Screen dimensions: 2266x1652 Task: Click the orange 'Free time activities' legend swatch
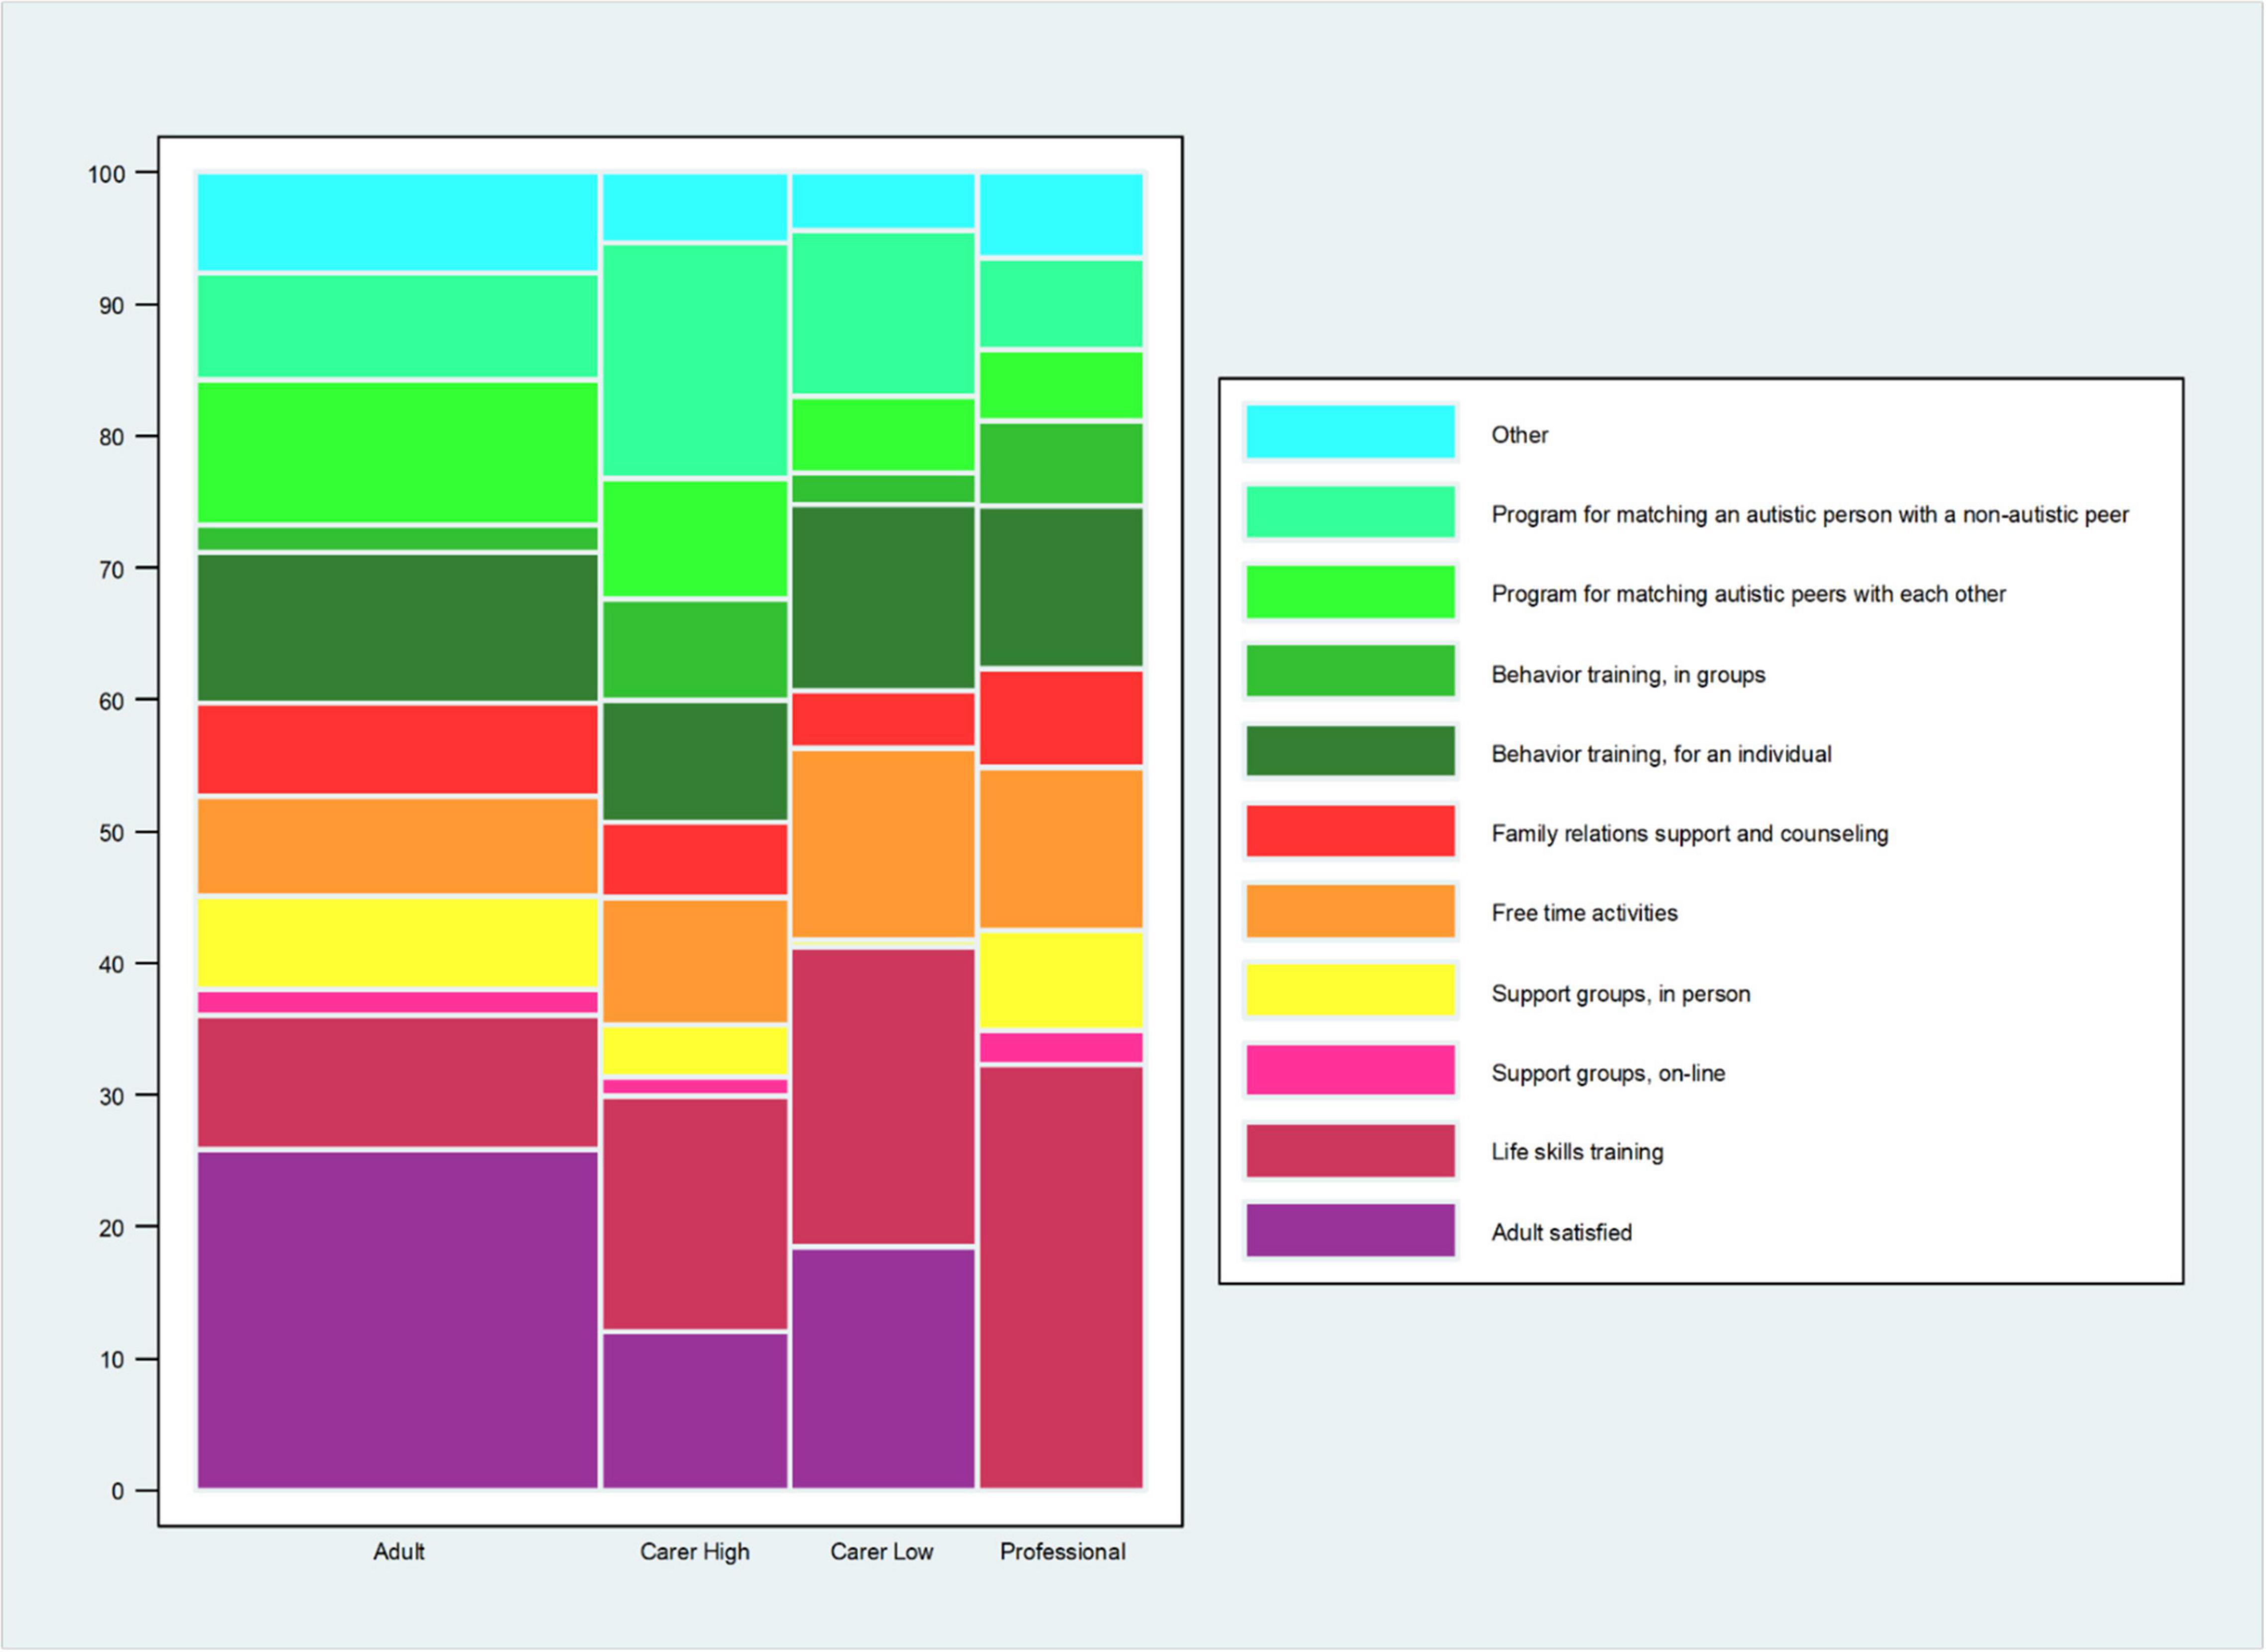click(1350, 911)
